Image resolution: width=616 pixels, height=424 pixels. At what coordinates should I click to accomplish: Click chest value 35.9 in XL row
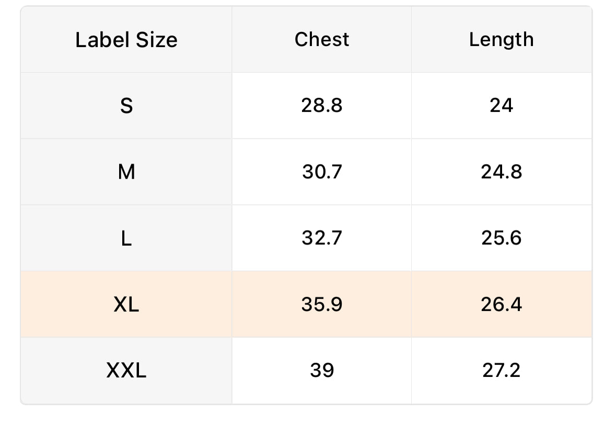coord(322,304)
